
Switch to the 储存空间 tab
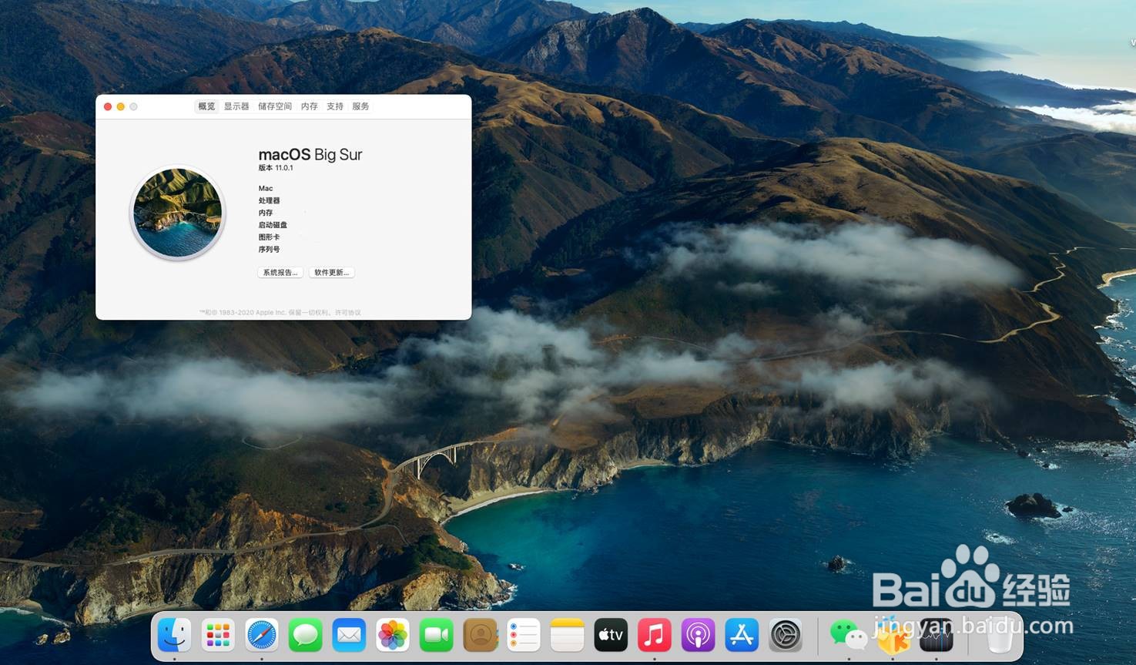click(275, 106)
